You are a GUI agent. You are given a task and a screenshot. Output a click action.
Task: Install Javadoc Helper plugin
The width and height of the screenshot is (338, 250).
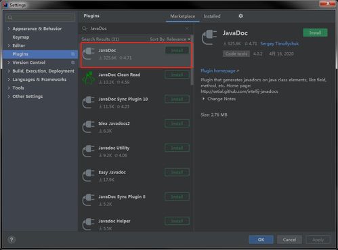[x=177, y=221]
